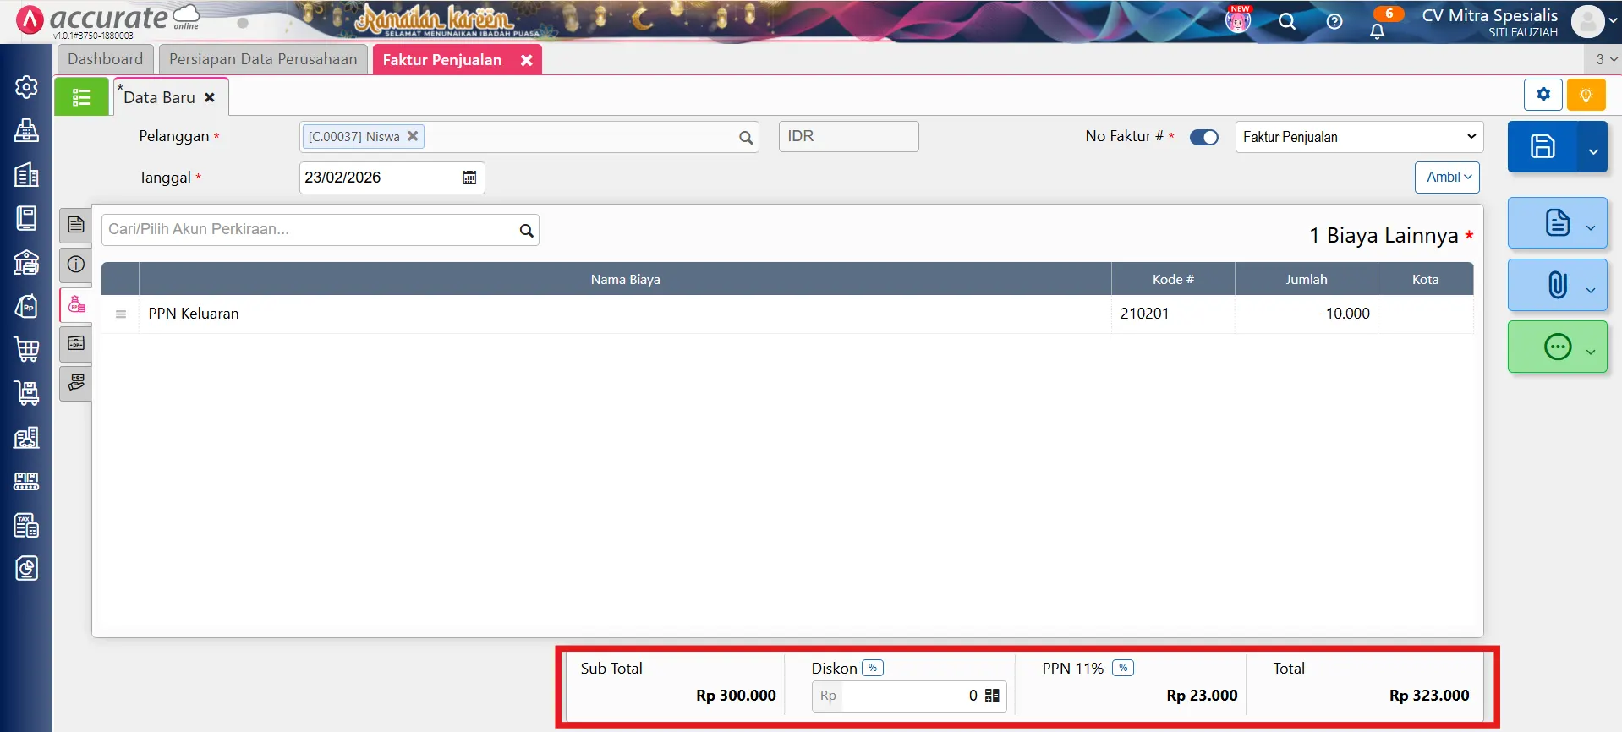Click the blue save invoice icon
Screen dimensions: 1622x732
click(1542, 147)
